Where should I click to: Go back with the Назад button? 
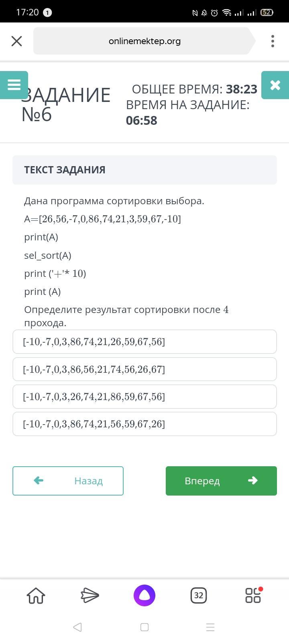(68, 481)
